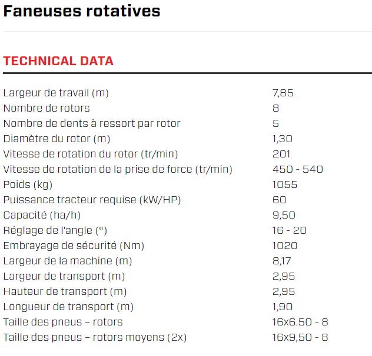The image size is (372, 356).
Task: Click the red TECHNICAL DATA heading
Action: pyautogui.click(x=58, y=61)
